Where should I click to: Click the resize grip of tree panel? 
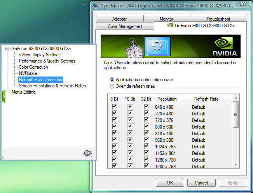3,158
